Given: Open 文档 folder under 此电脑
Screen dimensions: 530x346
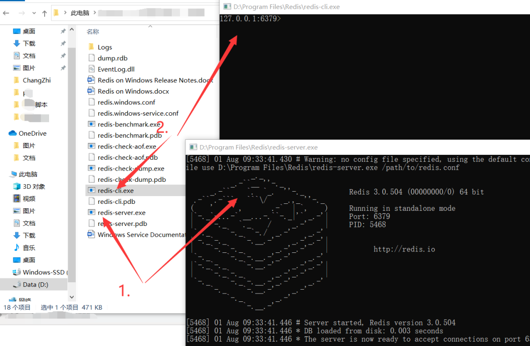Looking at the screenshot, I should coord(29,223).
